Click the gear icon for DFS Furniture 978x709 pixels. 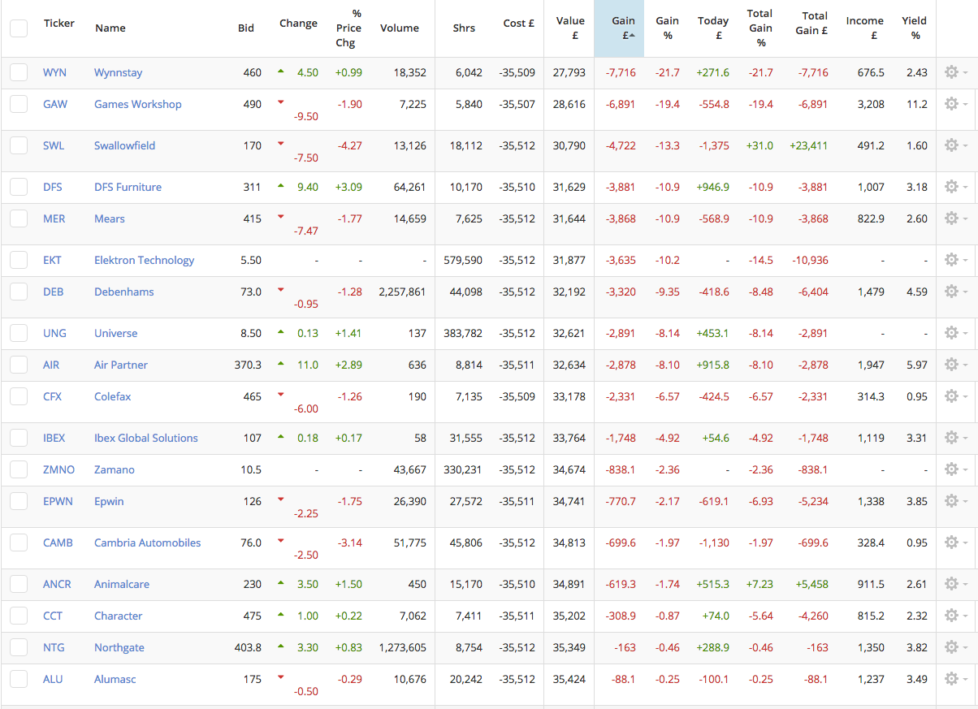pyautogui.click(x=952, y=187)
